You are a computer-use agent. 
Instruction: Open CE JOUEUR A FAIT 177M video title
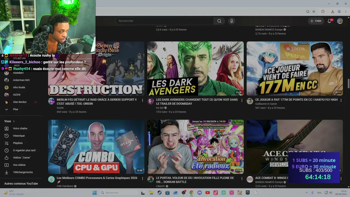296,100
